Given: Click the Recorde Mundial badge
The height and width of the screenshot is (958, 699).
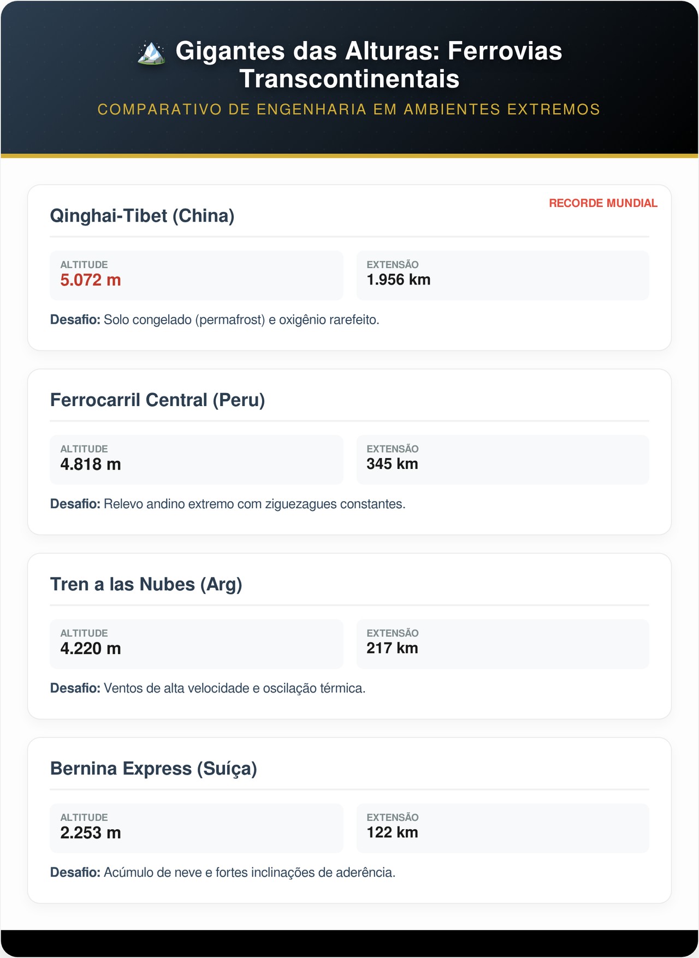Looking at the screenshot, I should pos(603,203).
